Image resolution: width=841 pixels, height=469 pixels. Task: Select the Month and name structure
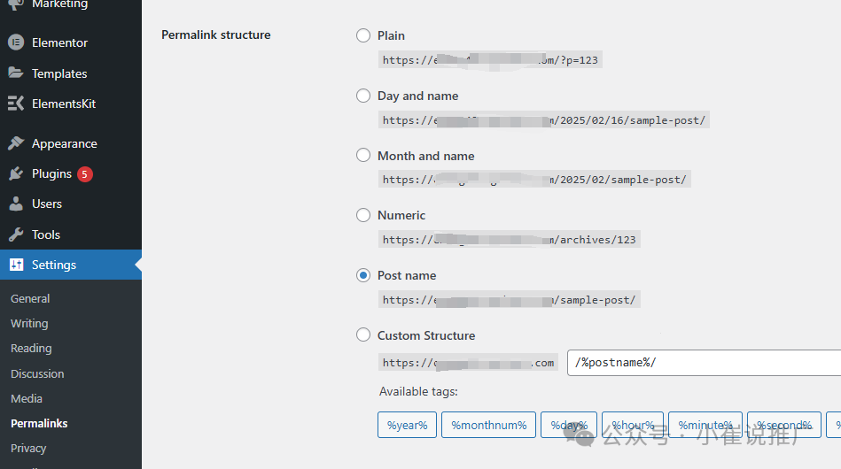[x=363, y=155]
